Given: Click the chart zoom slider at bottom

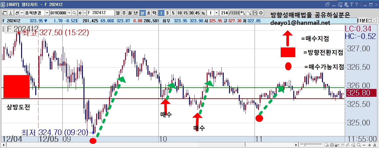Looking at the screenshot, I should tap(311, 145).
